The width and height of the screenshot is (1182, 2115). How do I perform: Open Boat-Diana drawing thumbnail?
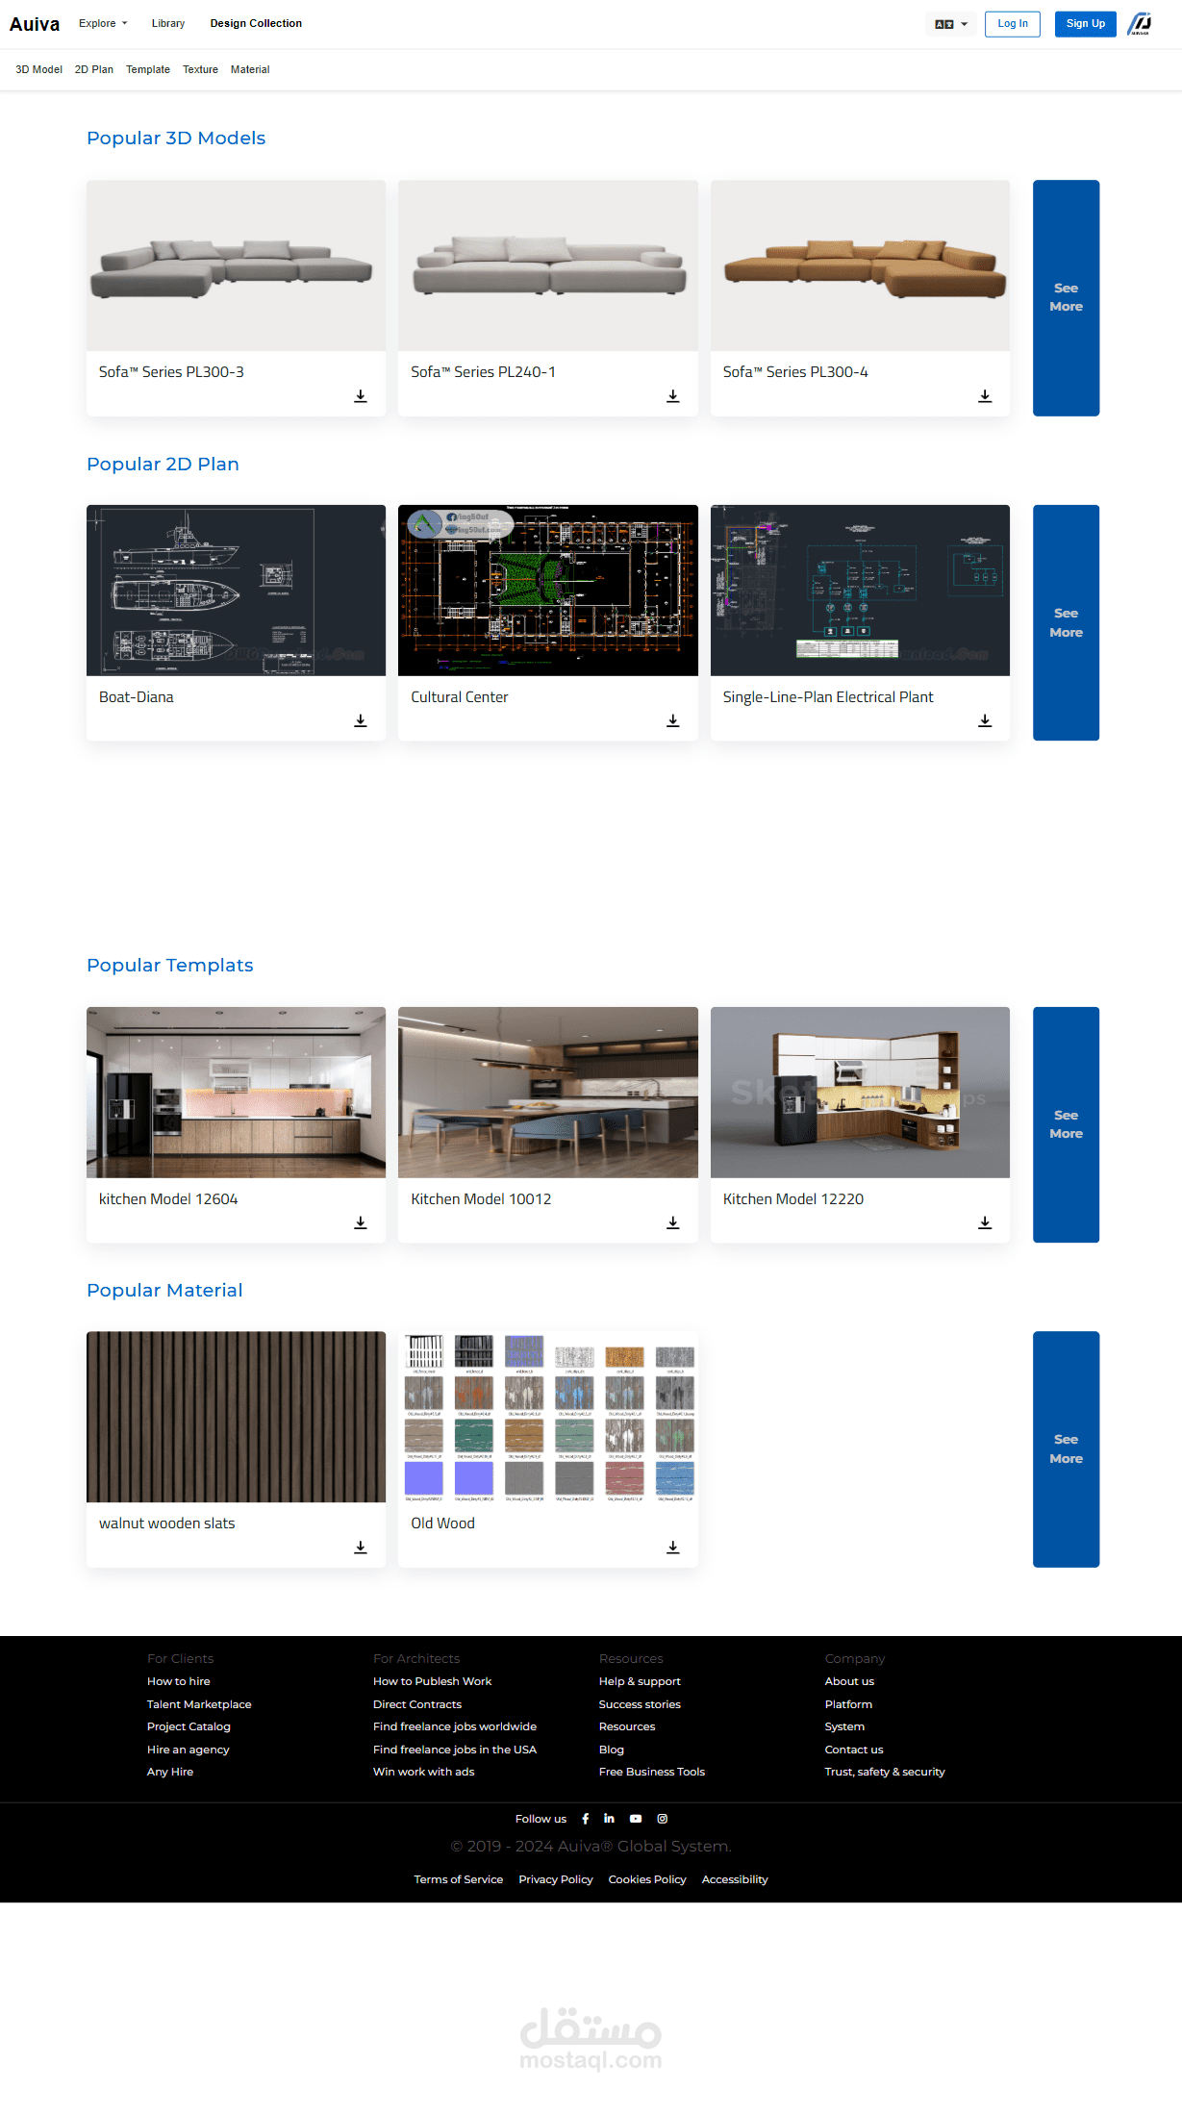coord(236,591)
